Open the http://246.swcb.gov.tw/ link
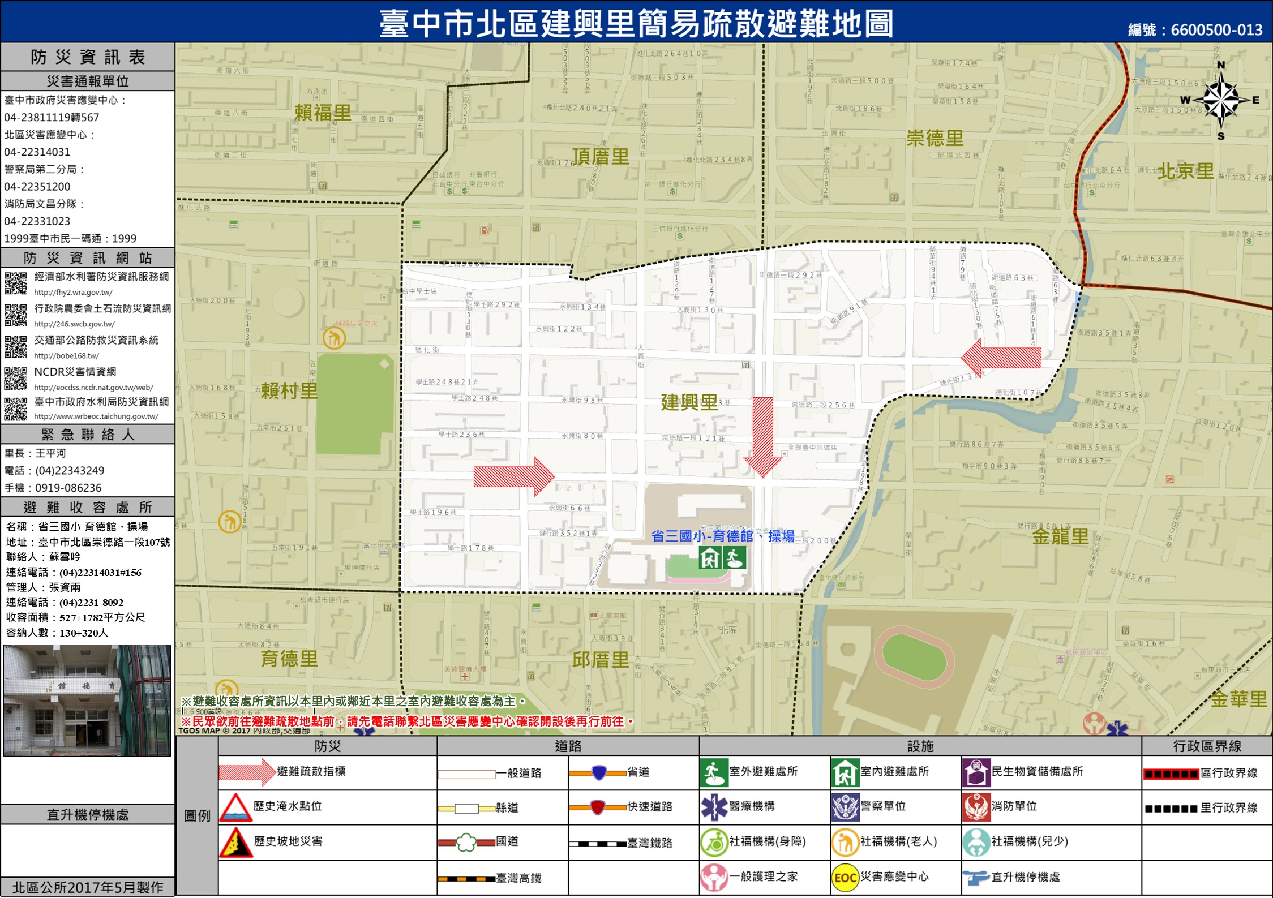Screen dimensions: 1273x898 74,324
